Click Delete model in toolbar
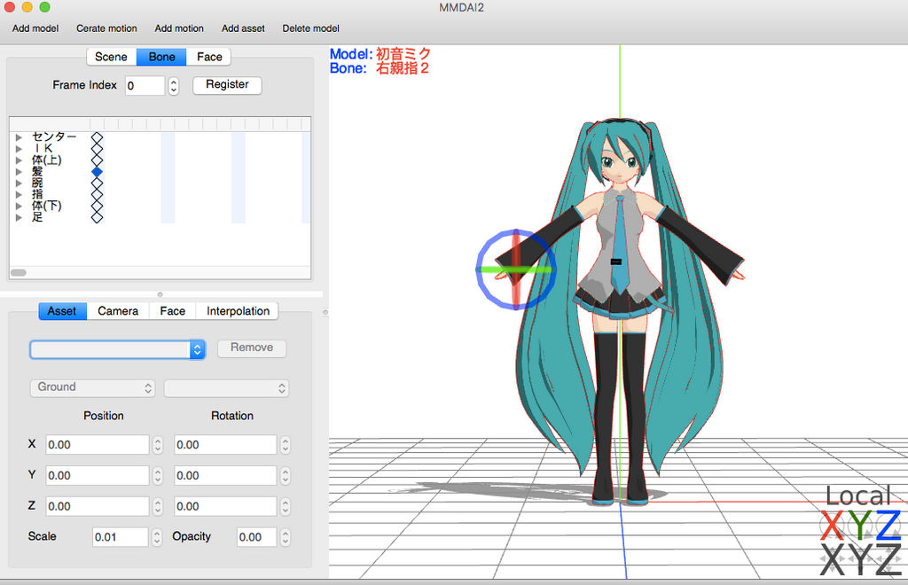Screen dimensions: 908x585 311,28
